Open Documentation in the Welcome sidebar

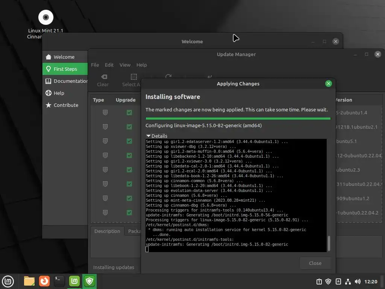(65, 81)
